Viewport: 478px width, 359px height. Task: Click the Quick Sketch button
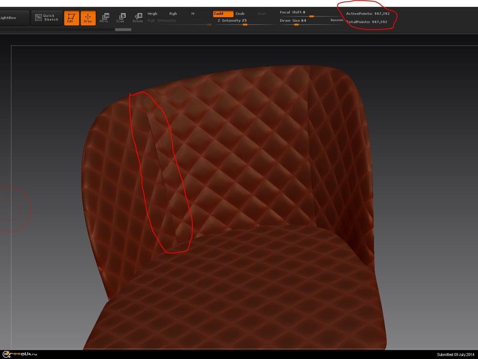click(47, 18)
